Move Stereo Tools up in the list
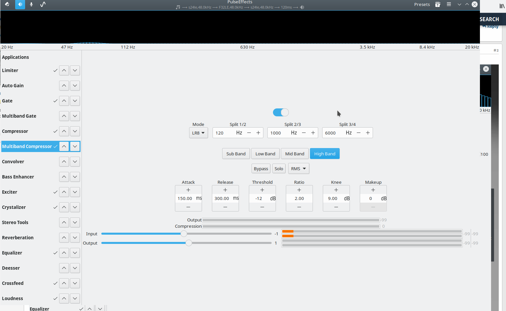This screenshot has height=311, width=506. click(64, 222)
